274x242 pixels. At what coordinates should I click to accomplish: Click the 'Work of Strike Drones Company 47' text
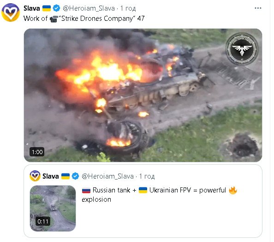point(84,19)
